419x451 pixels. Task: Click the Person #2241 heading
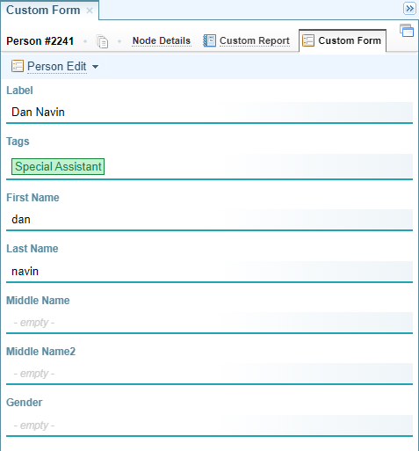[x=40, y=41]
